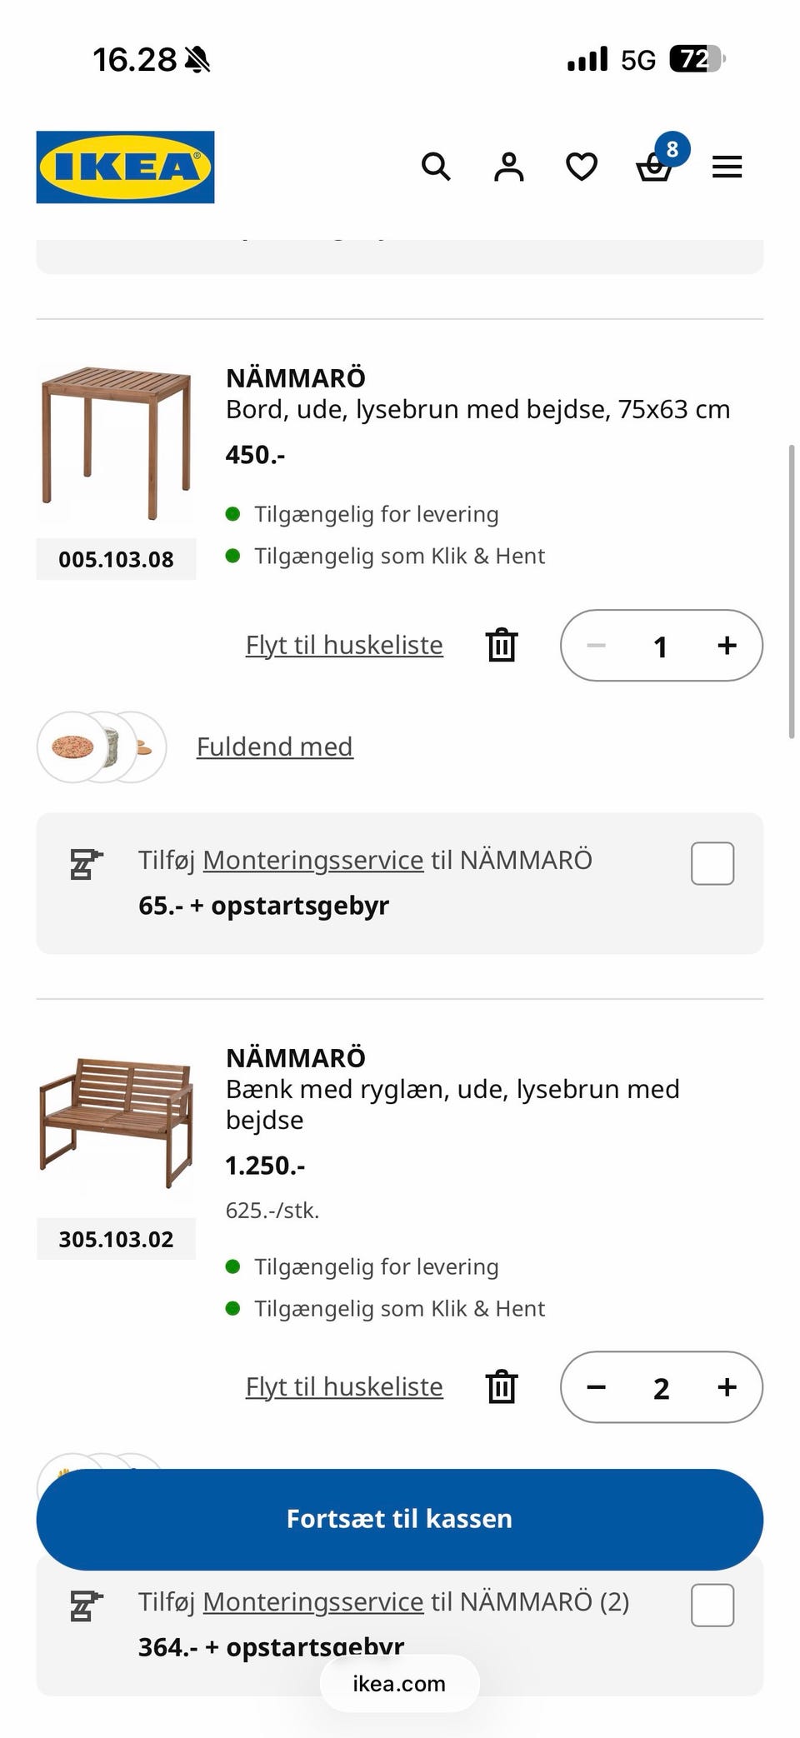
Task: Go to the IKEA home logo
Action: 125,167
